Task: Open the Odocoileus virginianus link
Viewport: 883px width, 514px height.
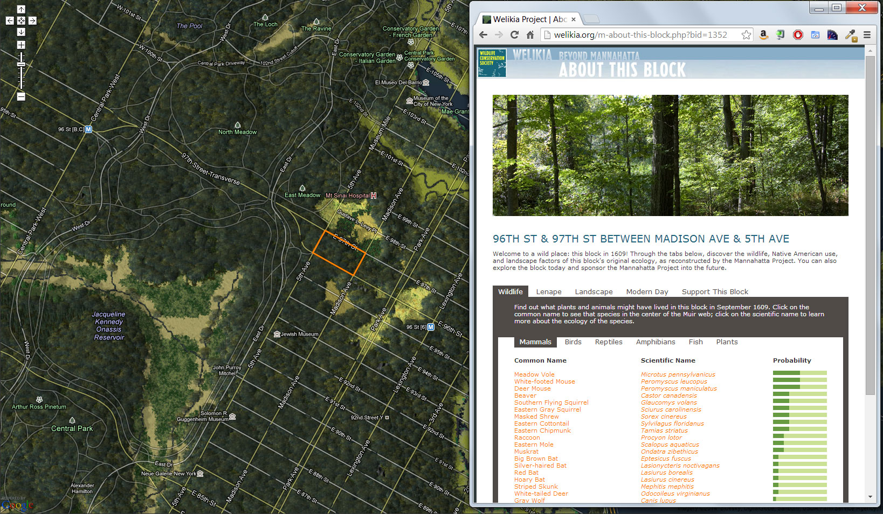Action: [x=675, y=494]
